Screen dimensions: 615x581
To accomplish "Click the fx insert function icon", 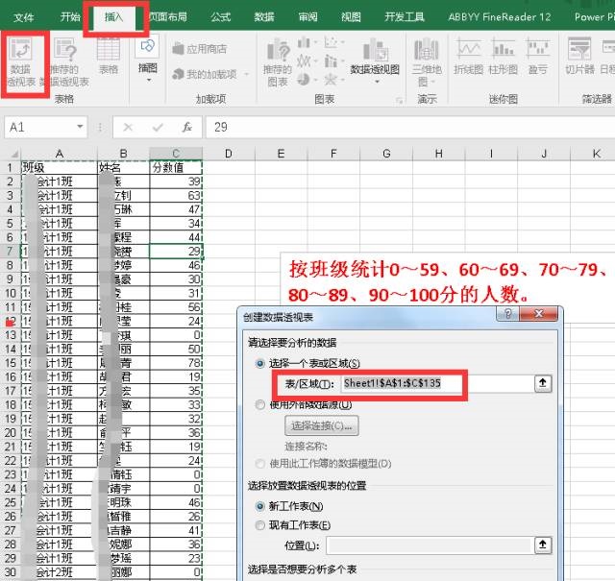I will [187, 127].
